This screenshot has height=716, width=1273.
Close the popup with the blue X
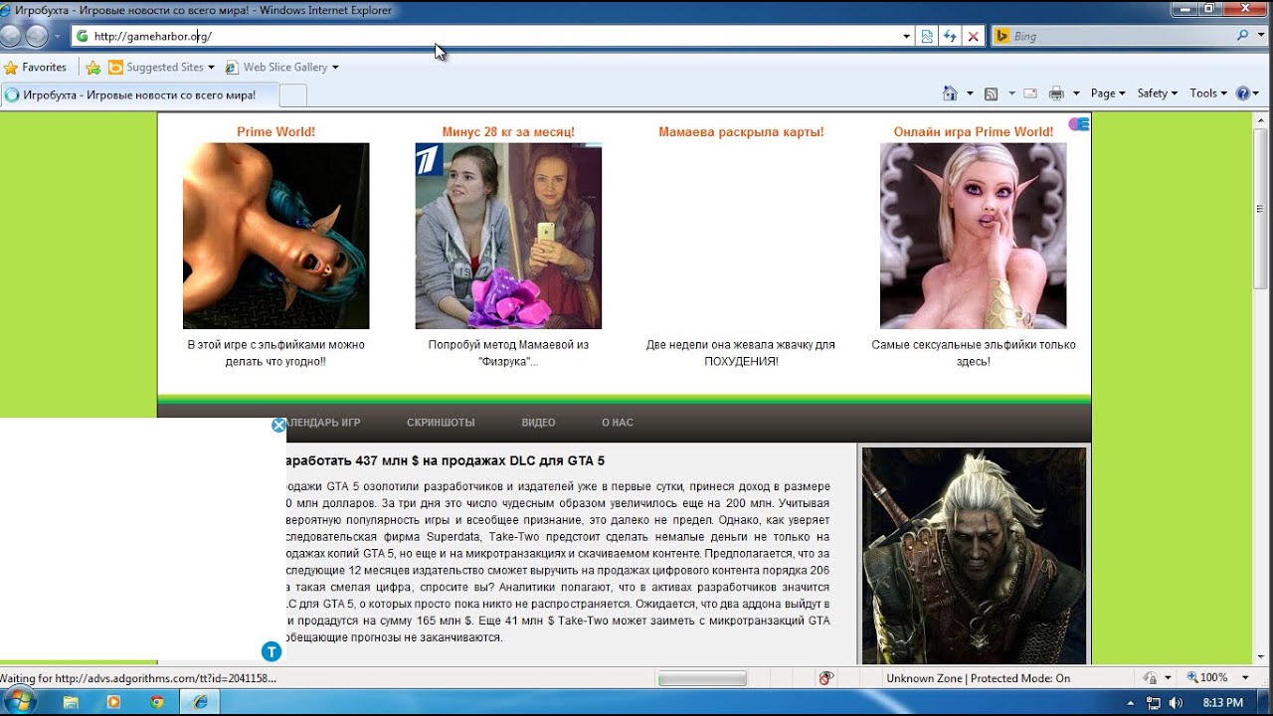point(278,426)
